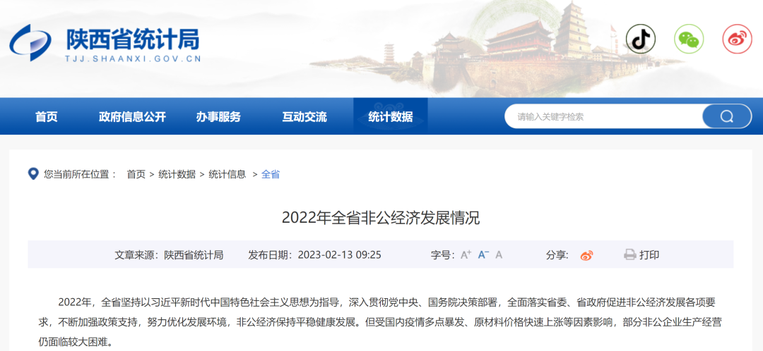The width and height of the screenshot is (763, 351).
Task: Open the 首页 navigation tab
Action: [x=46, y=116]
